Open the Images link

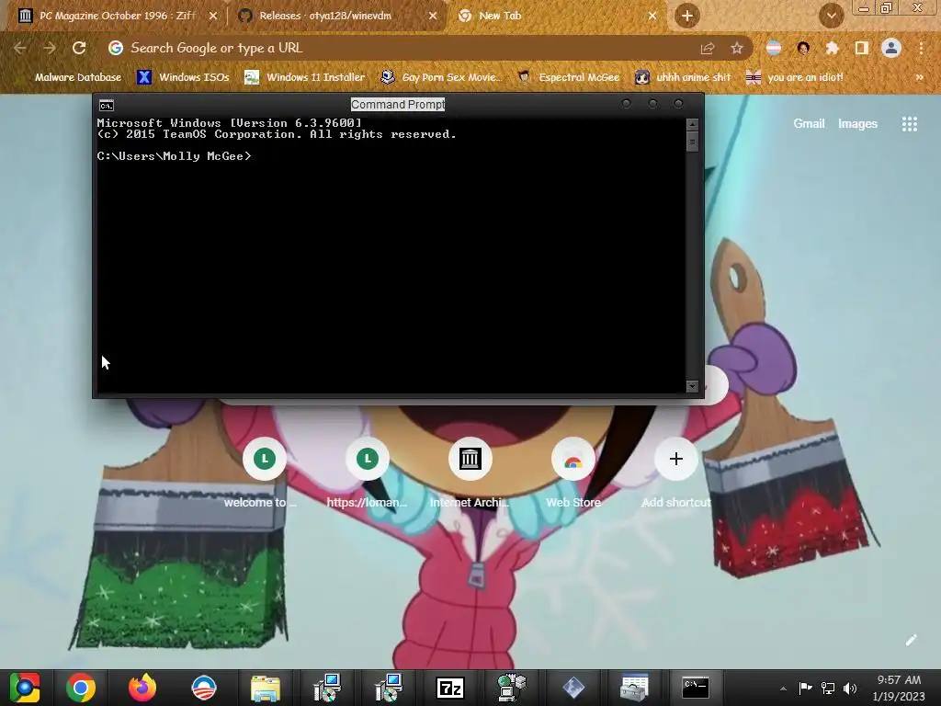point(857,124)
